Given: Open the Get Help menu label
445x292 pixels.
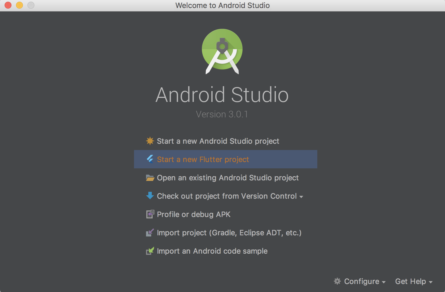Looking at the screenshot, I should [411, 281].
